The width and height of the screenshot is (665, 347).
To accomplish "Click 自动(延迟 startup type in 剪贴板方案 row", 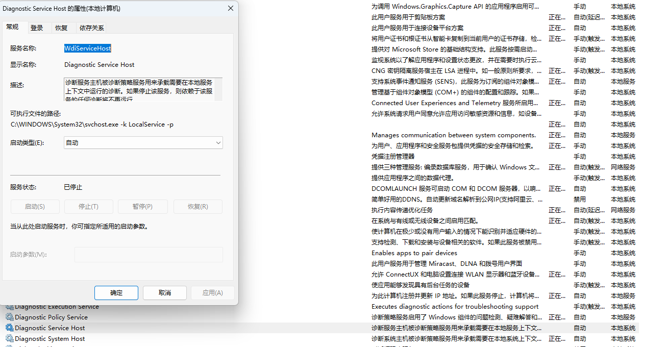I will (589, 17).
